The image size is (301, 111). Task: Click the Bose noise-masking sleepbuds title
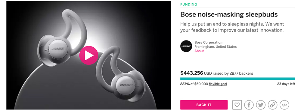pyautogui.click(x=229, y=14)
